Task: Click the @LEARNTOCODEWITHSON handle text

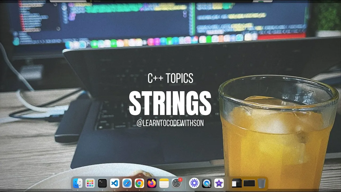Action: [170, 123]
